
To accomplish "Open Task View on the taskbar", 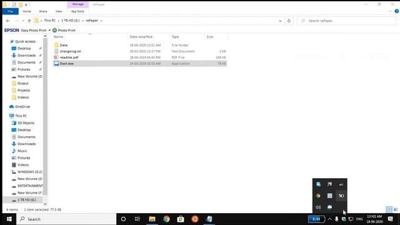I will (x=137, y=219).
